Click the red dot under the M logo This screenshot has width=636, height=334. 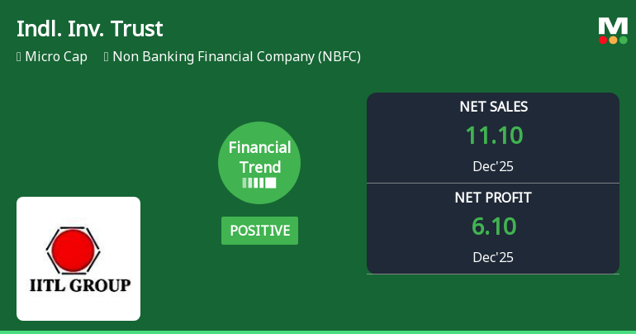click(604, 40)
